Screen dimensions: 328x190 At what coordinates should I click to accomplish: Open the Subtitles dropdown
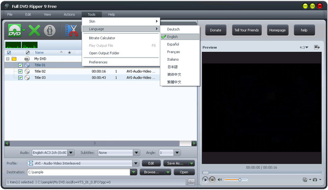point(136,153)
